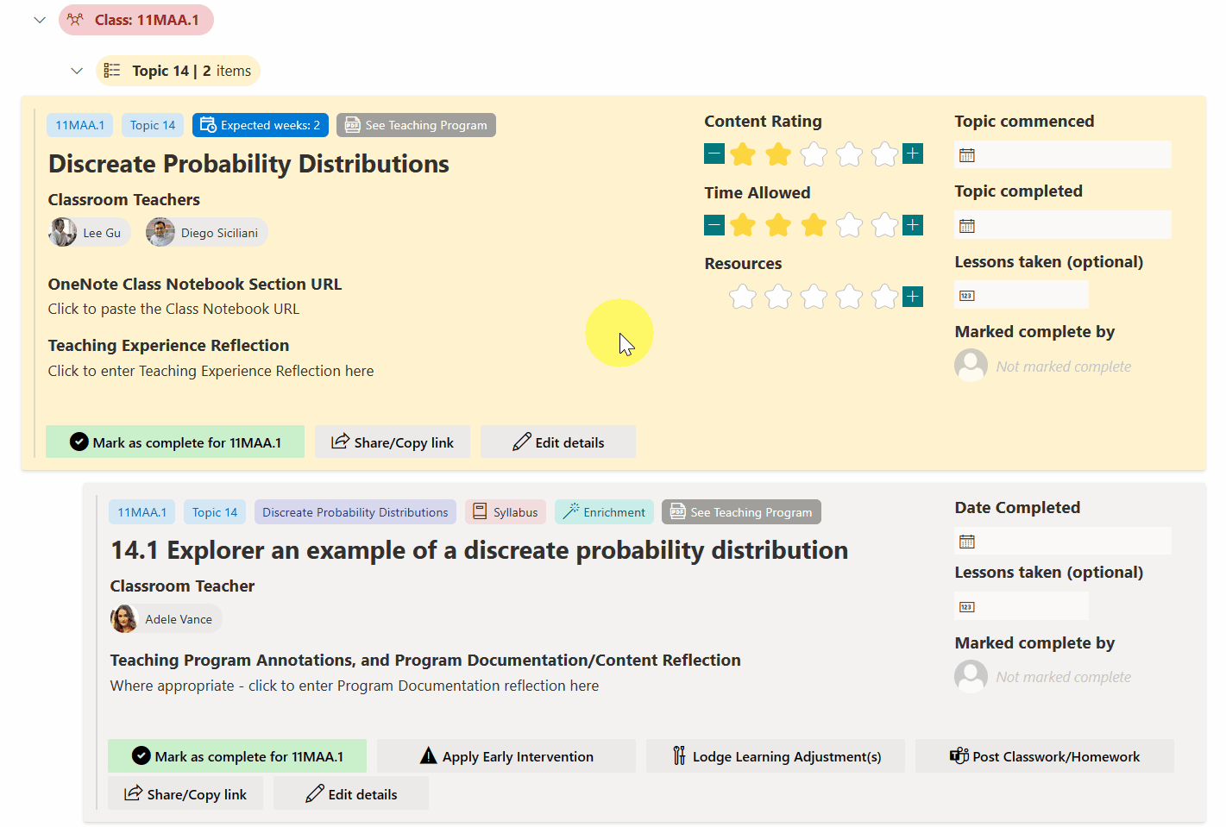Select 11MAA.1 tag in lesson 14.1 card
Viewport: 1226px width, 827px height.
pos(142,512)
